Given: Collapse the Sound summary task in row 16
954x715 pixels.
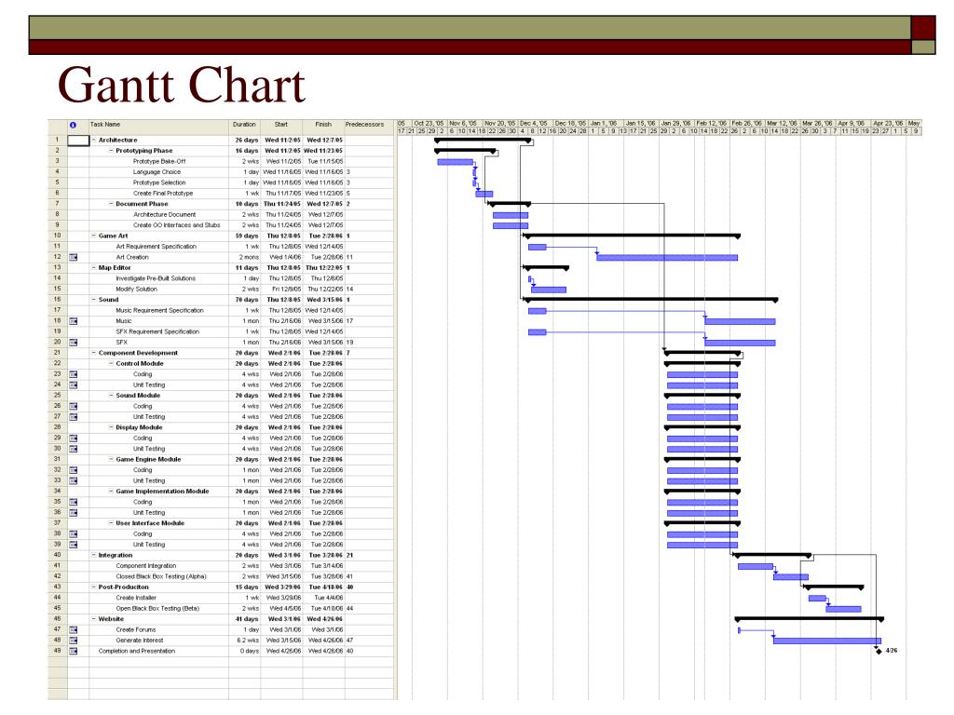Looking at the screenshot, I should click(94, 300).
